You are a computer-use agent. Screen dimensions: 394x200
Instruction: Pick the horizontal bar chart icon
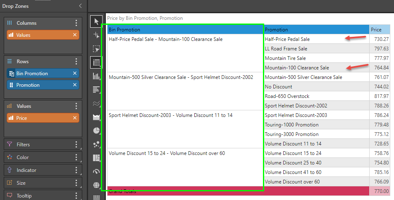[x=96, y=90]
